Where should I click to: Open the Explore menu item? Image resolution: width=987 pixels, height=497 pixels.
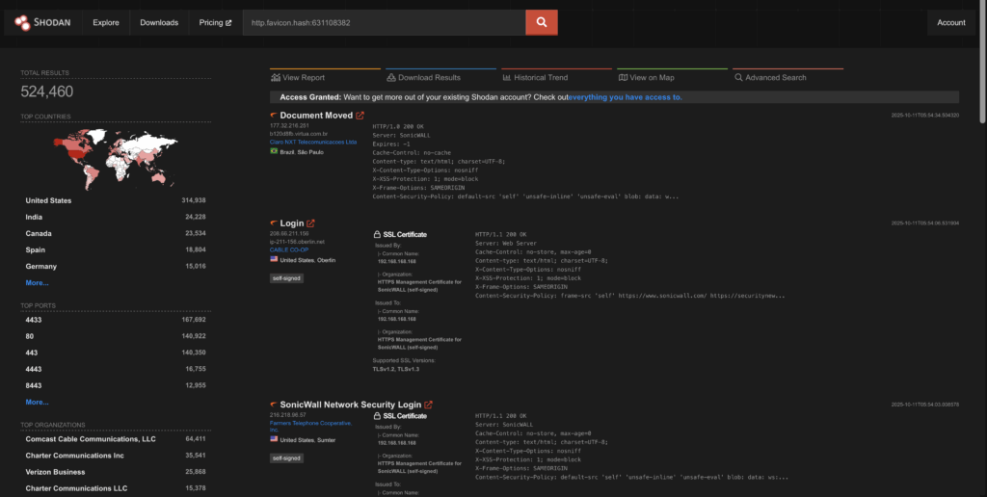point(106,22)
